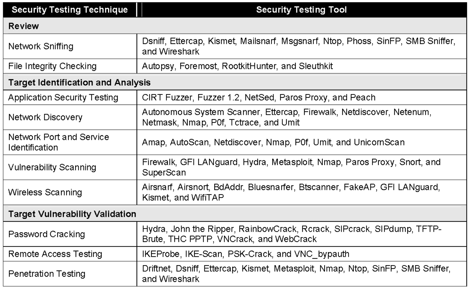Select the Review section heading row
Screen dimensions: 472x289
click(24, 26)
